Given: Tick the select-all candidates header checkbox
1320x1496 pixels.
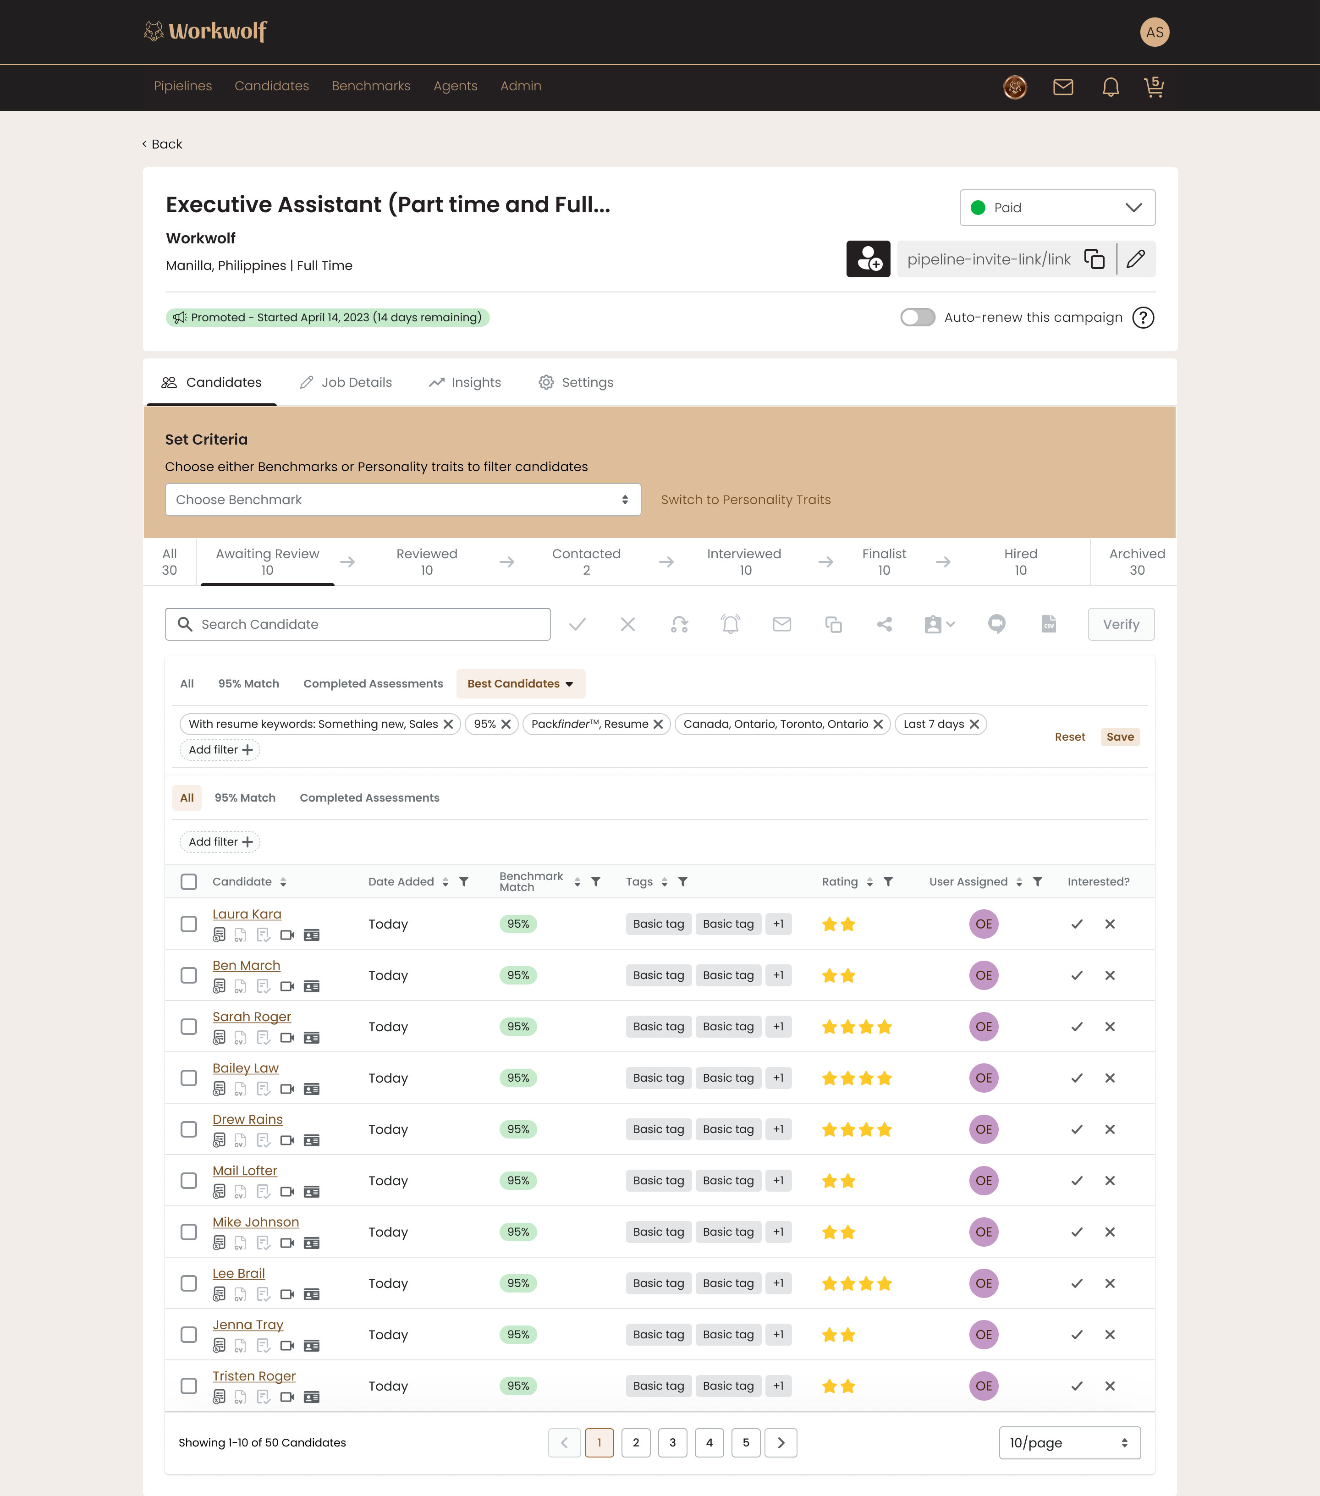Looking at the screenshot, I should (x=189, y=882).
